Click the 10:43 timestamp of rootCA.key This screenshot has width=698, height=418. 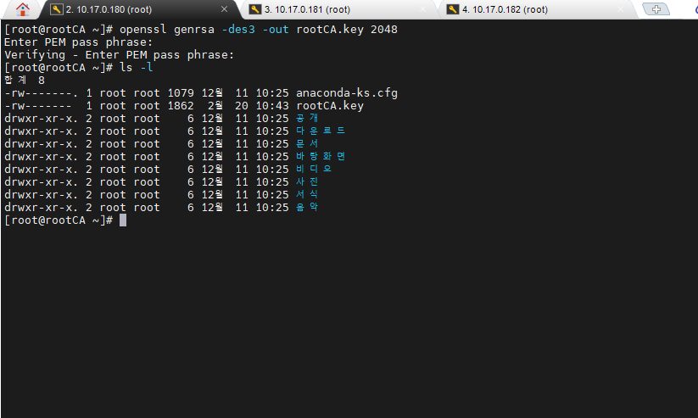tap(272, 106)
